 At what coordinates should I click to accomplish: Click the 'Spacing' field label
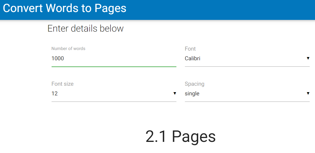click(195, 84)
